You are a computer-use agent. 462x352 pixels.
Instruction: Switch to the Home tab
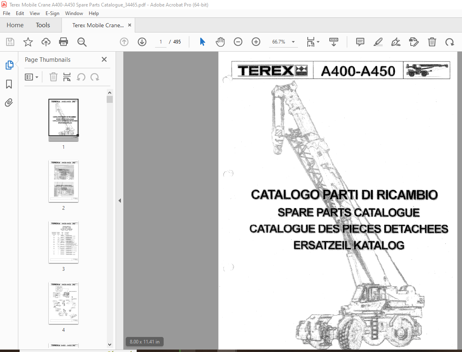(x=15, y=25)
